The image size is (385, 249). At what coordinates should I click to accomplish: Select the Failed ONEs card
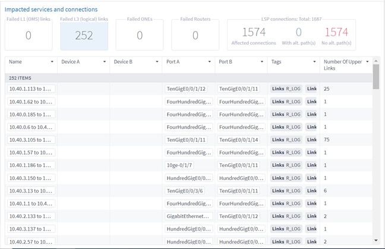pos(140,36)
